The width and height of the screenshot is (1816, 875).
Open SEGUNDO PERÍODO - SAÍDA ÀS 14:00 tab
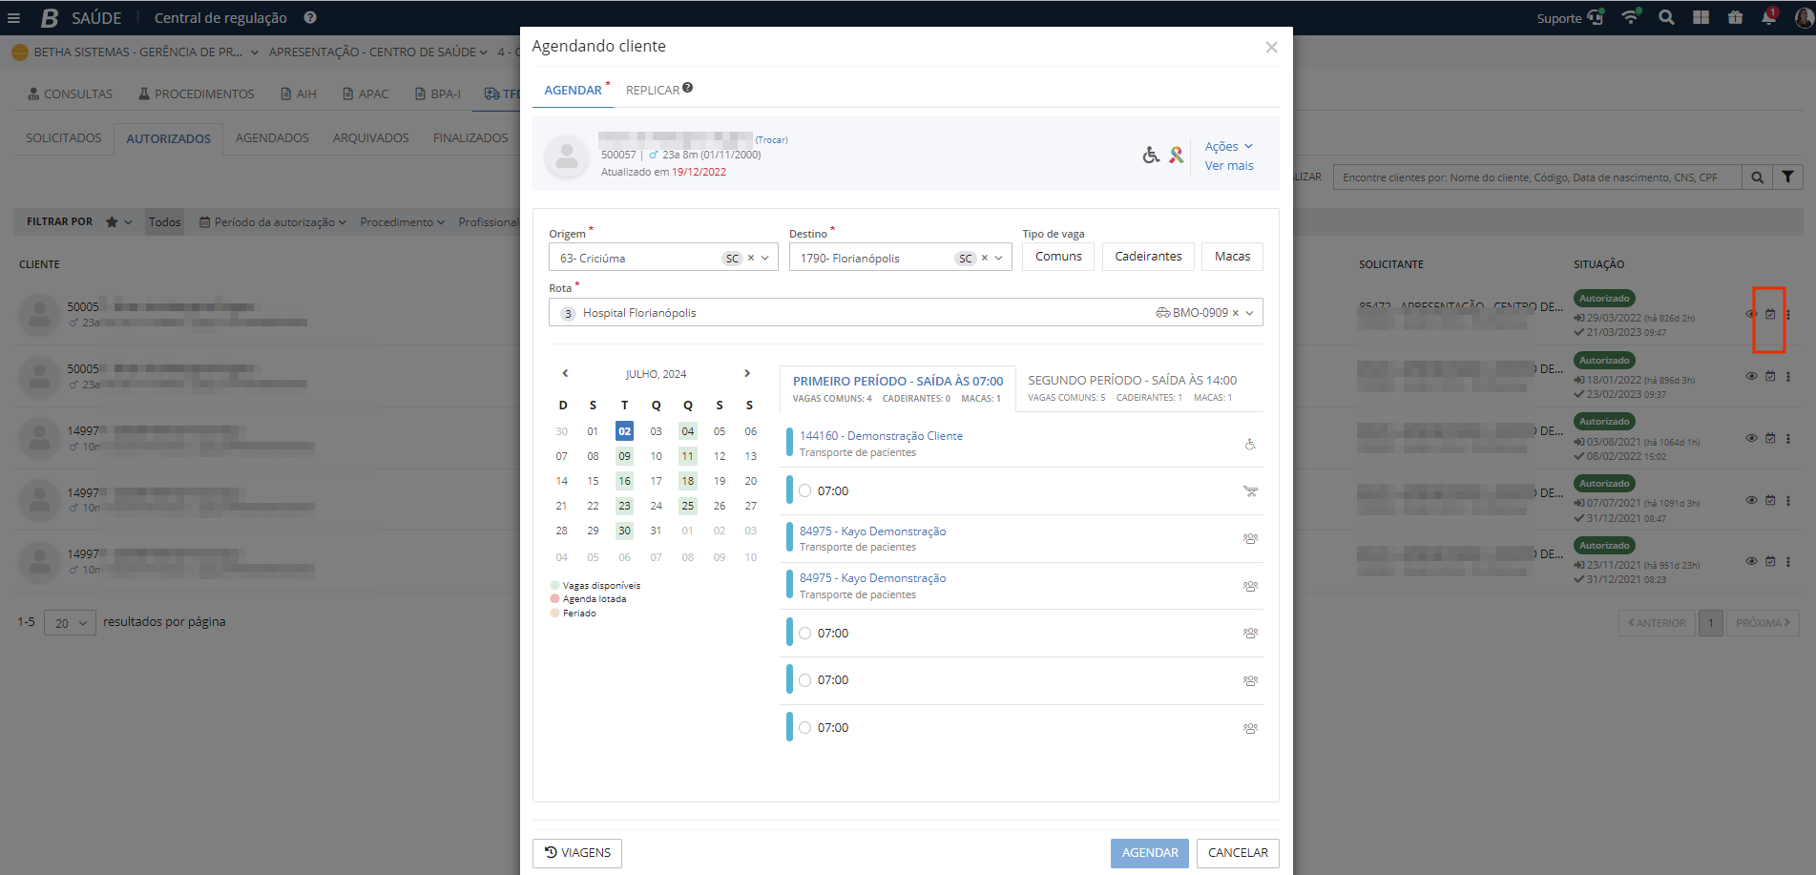(x=1132, y=387)
